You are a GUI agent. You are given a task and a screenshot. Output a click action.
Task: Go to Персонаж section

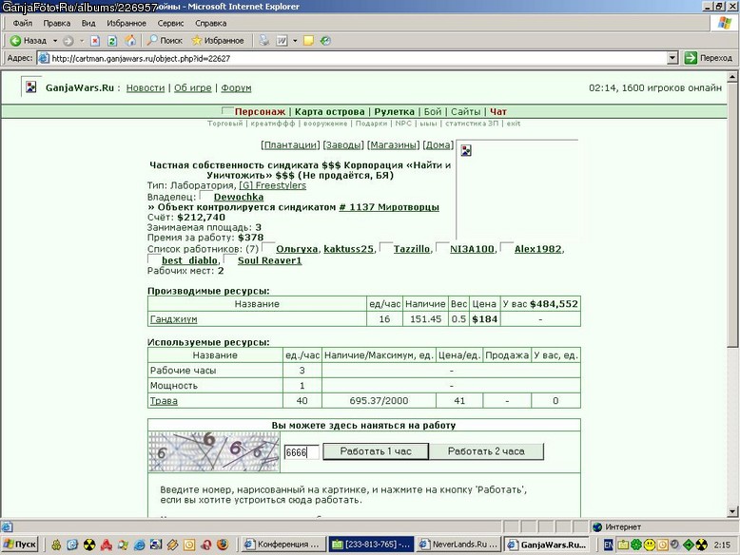[260, 112]
